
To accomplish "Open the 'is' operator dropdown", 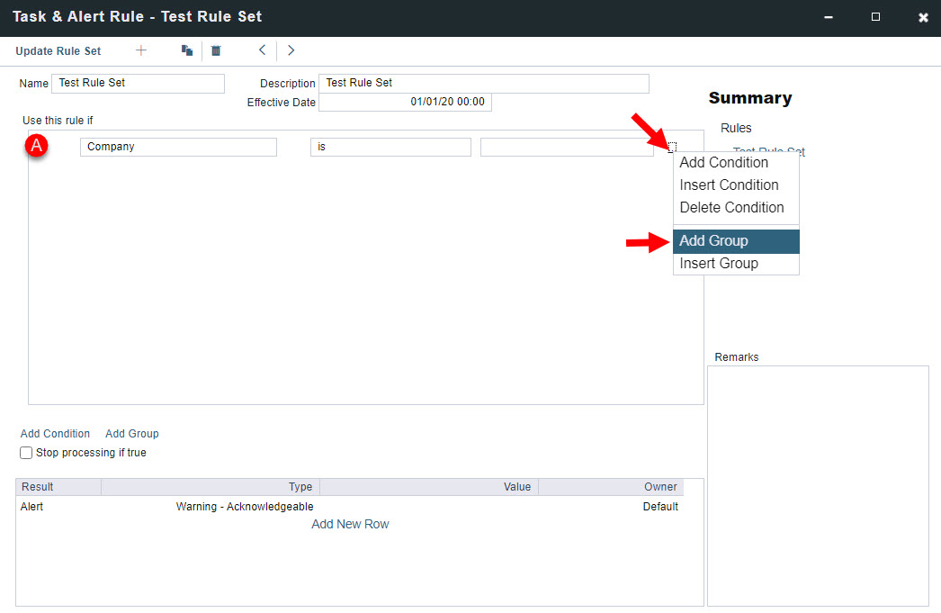I will point(390,147).
